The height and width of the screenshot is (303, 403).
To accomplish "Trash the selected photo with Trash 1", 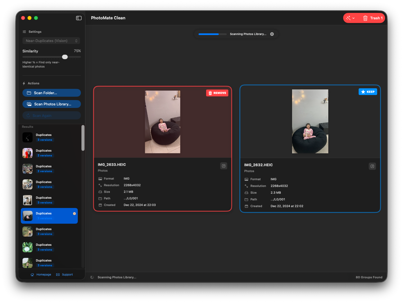I will (373, 18).
